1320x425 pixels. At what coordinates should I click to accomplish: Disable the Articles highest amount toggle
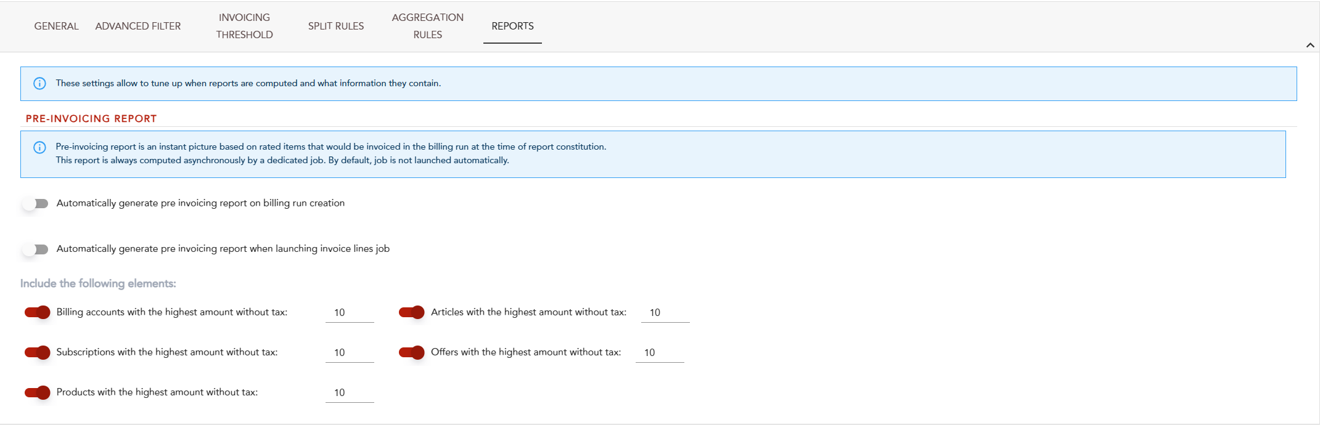coord(412,312)
